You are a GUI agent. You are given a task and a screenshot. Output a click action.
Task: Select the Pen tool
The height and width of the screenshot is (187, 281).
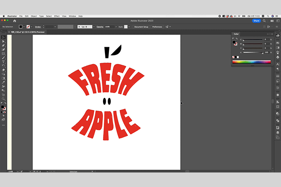(3, 46)
